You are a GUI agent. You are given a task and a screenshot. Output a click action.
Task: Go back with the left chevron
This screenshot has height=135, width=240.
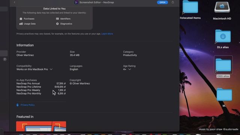tap(14, 2)
